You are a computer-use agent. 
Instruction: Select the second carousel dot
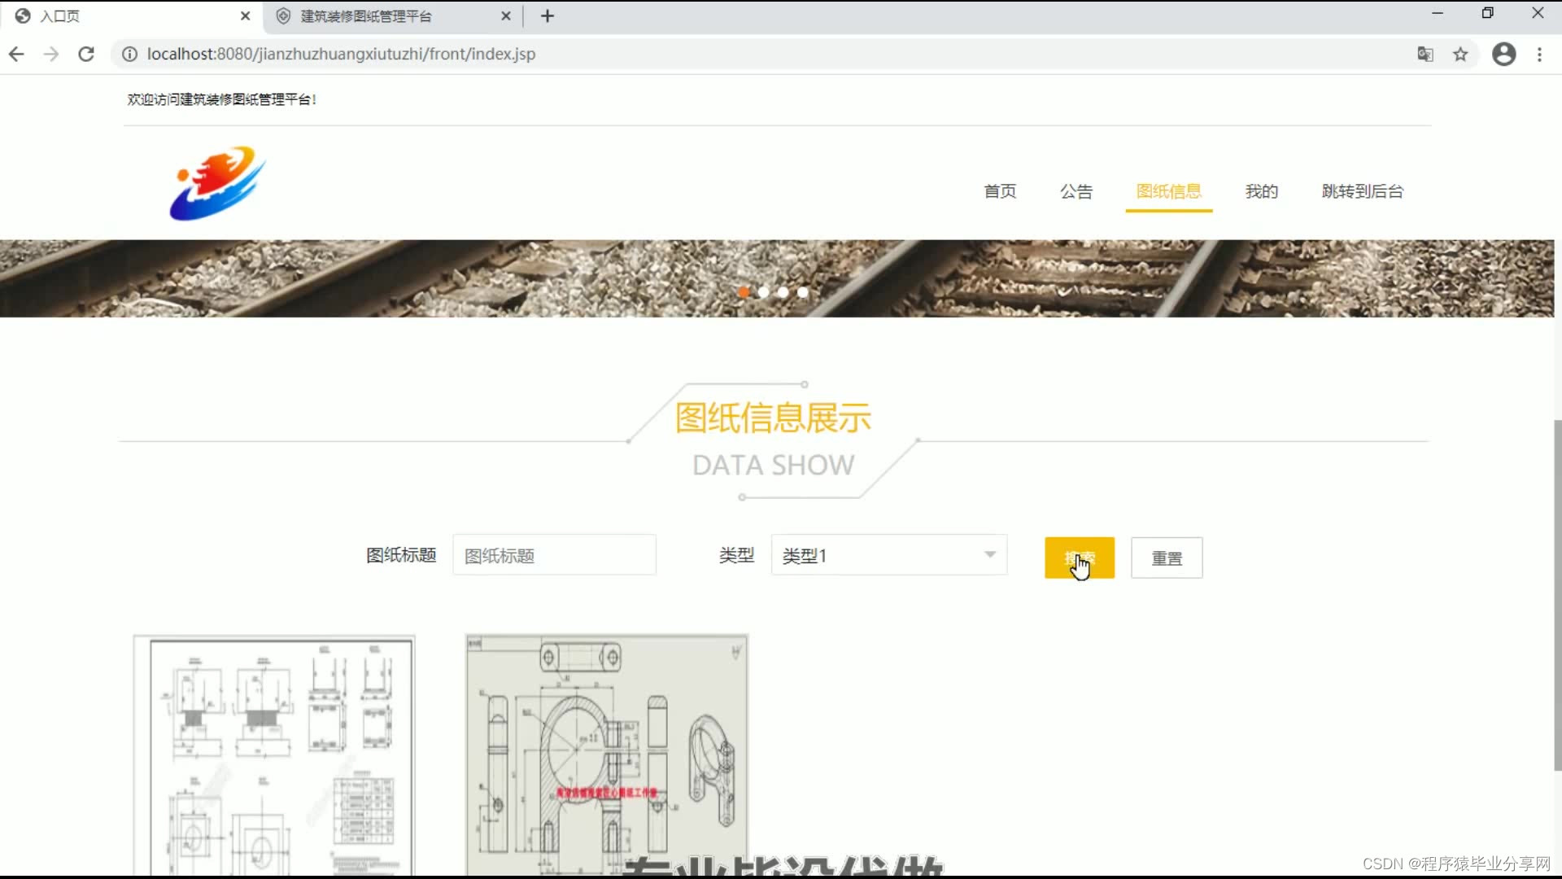(763, 292)
